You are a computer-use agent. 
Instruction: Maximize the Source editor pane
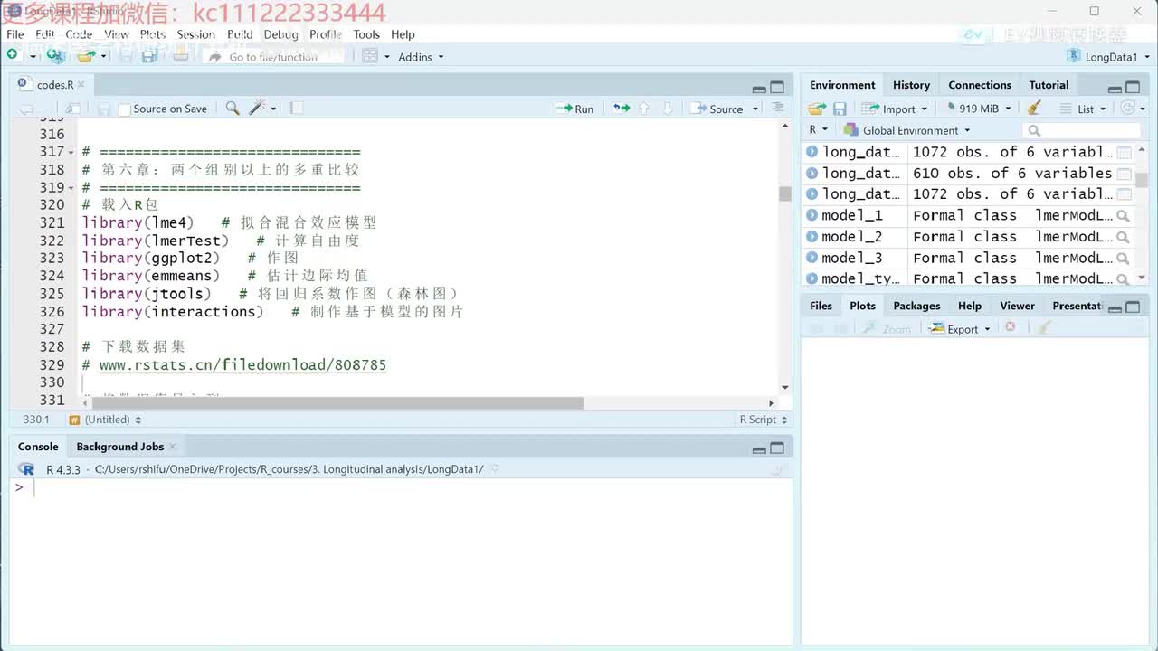tap(777, 87)
